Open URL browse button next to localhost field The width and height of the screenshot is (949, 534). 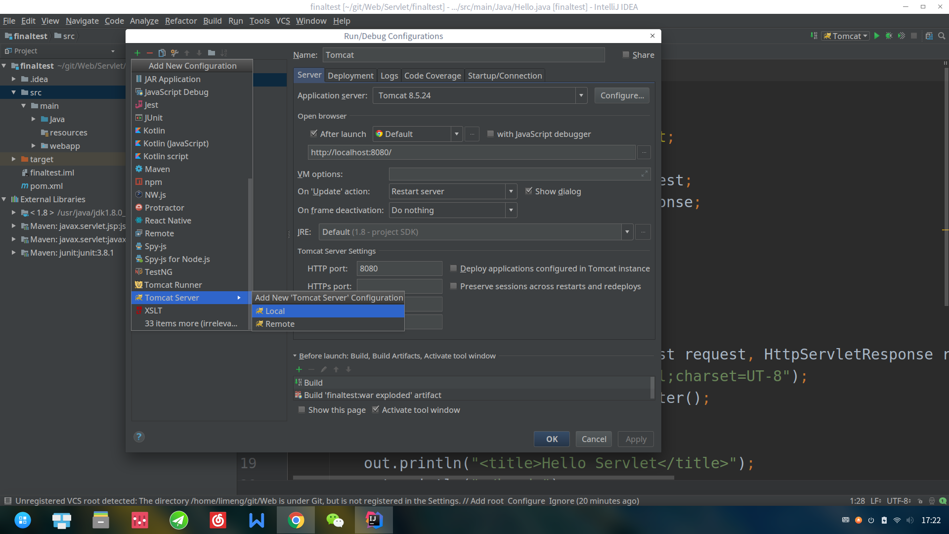click(x=644, y=153)
